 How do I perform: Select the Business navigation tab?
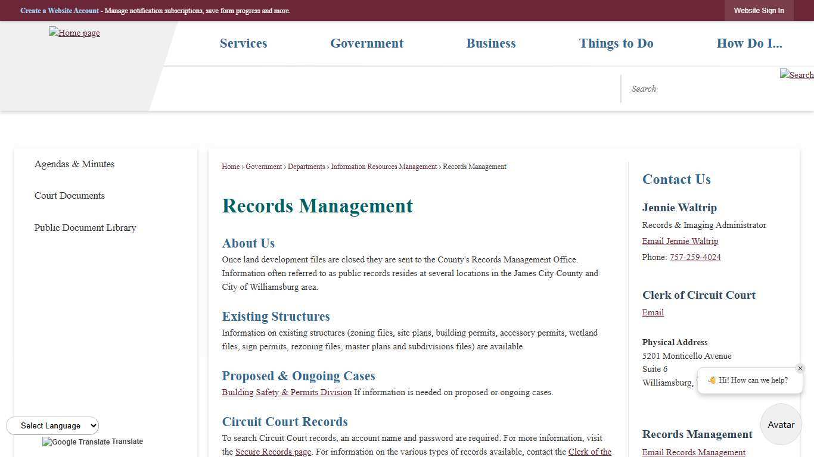point(490,43)
